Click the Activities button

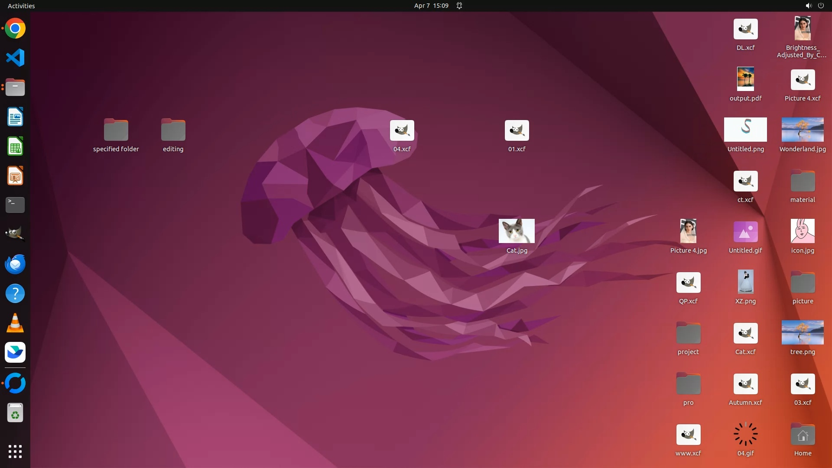(21, 6)
